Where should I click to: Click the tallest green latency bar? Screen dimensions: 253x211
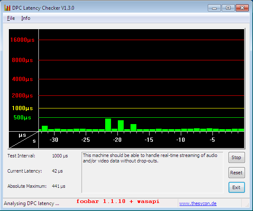pos(108,125)
